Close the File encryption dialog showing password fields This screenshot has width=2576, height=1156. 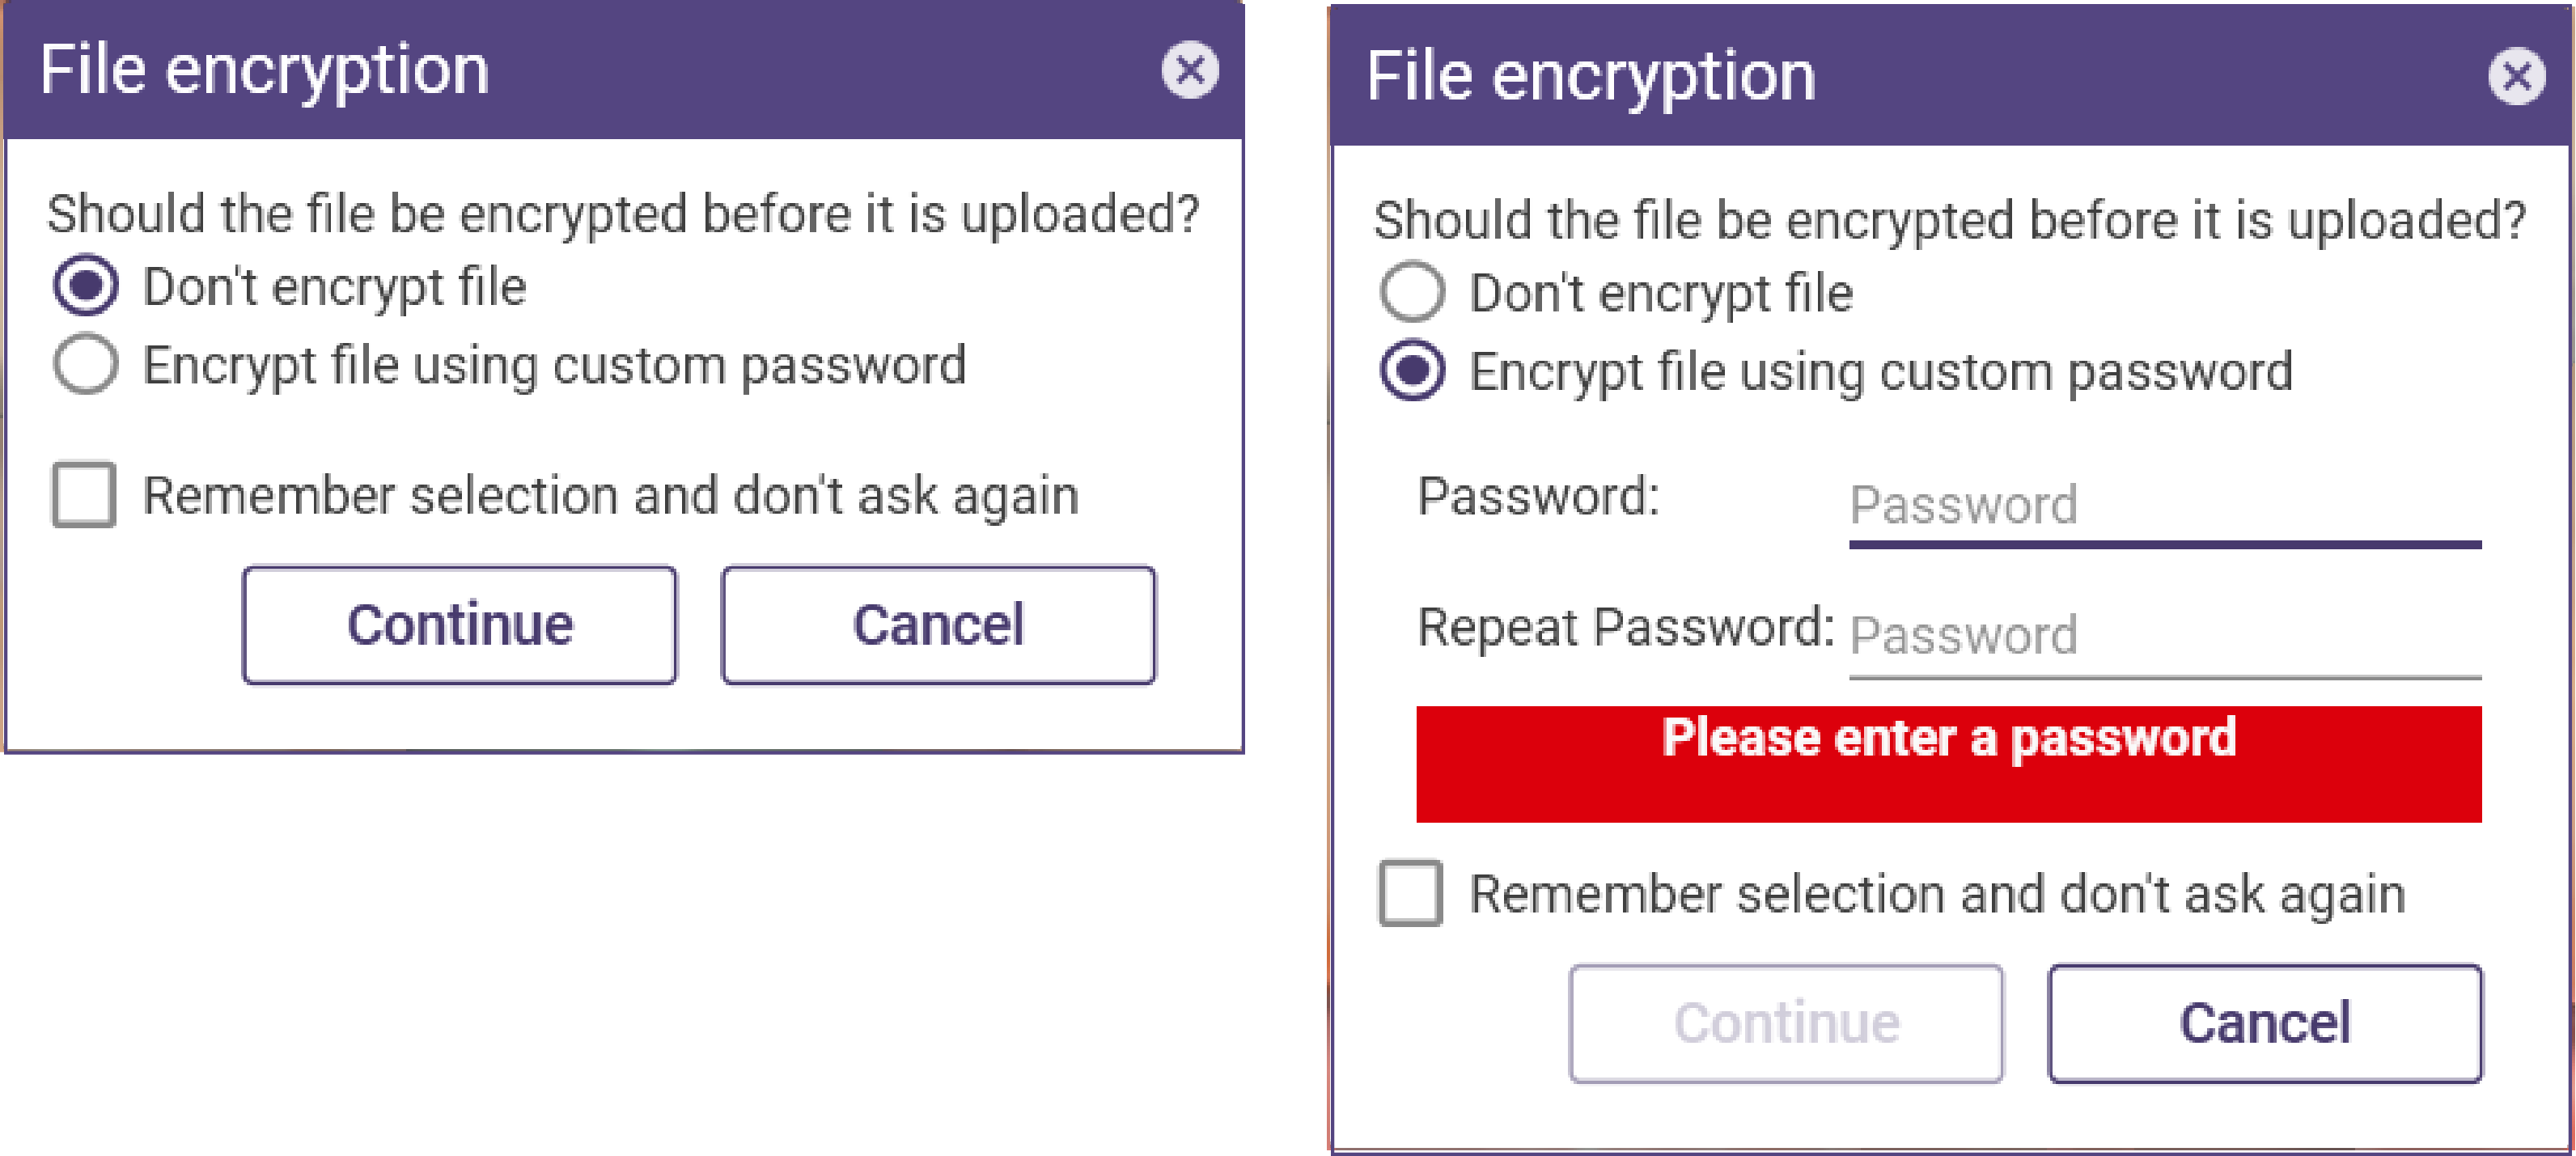tap(2516, 76)
